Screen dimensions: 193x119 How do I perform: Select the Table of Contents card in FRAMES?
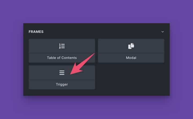click(x=62, y=51)
